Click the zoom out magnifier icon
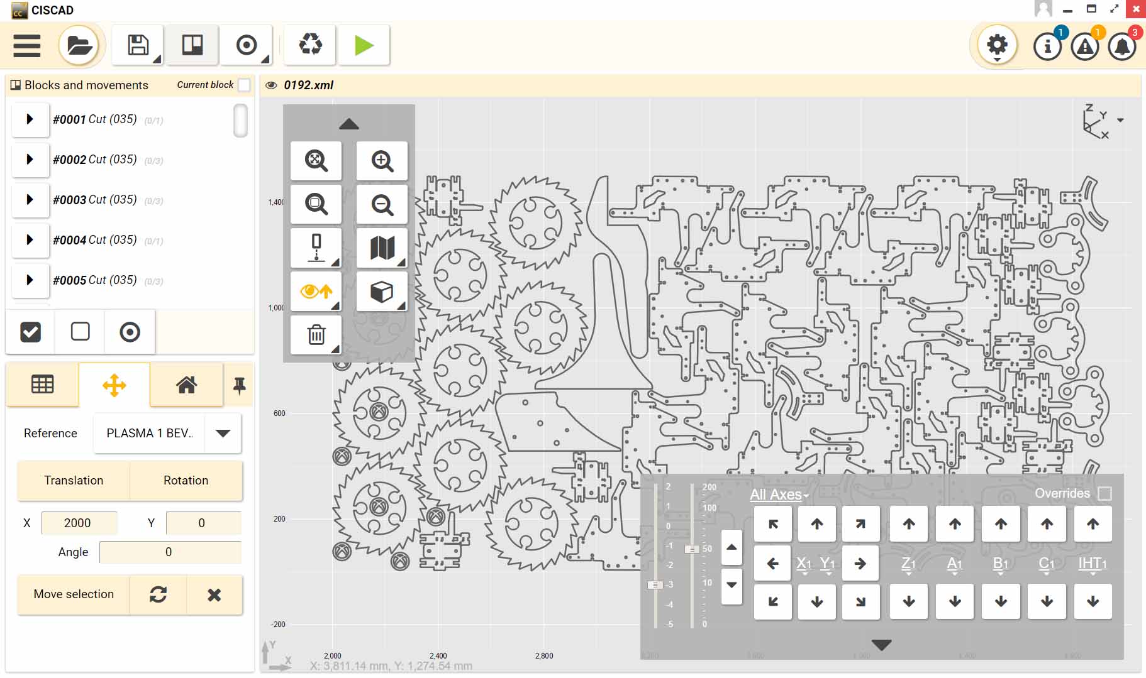The image size is (1146, 678). 382,205
